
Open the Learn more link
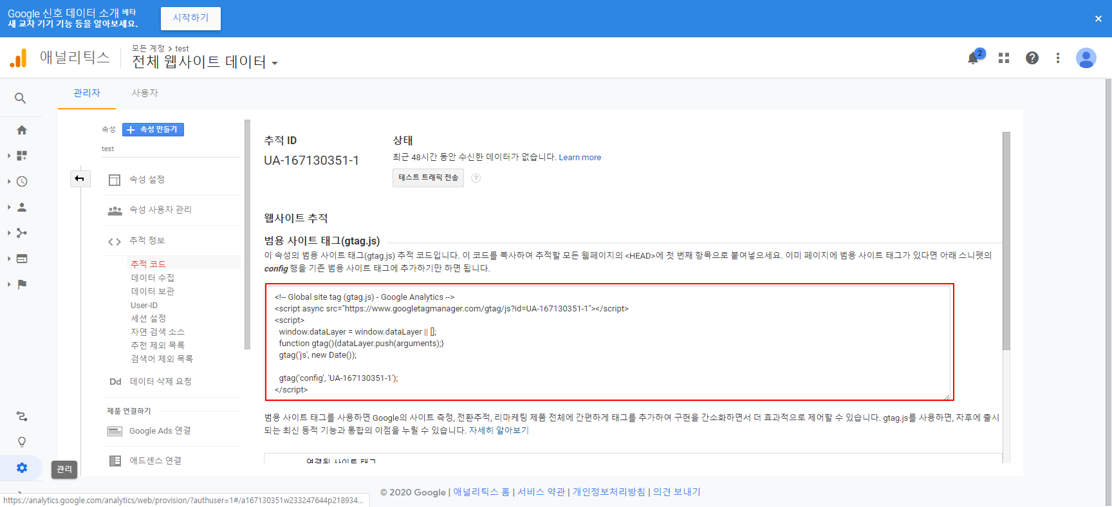pos(580,158)
